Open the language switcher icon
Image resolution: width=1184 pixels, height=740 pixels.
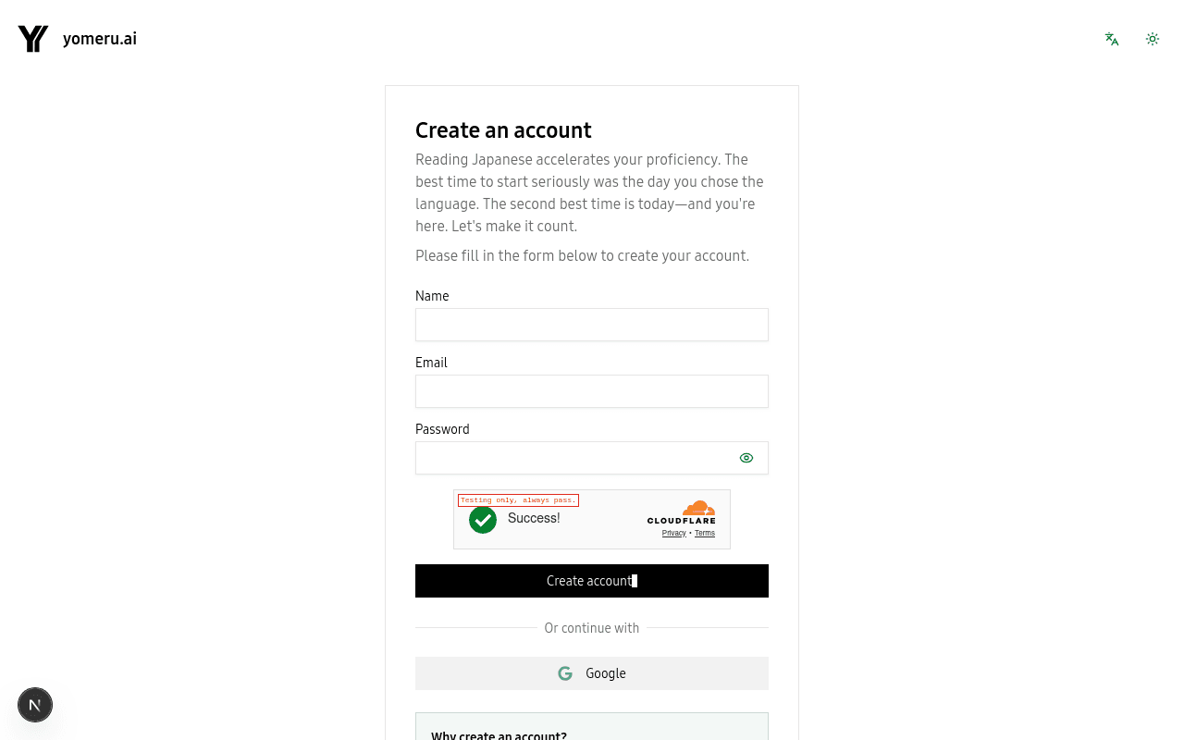coord(1111,39)
